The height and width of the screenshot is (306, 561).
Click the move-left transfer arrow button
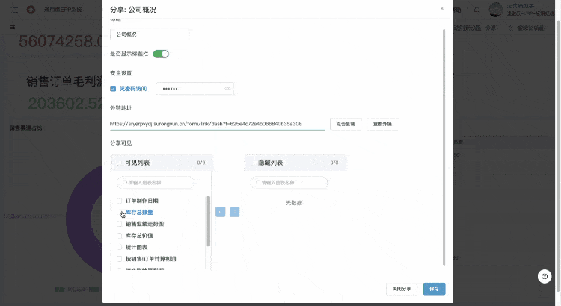pos(221,212)
